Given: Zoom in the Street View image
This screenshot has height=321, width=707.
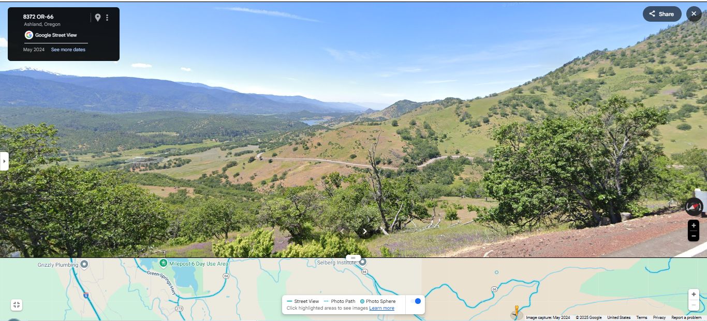Looking at the screenshot, I should click(x=694, y=226).
